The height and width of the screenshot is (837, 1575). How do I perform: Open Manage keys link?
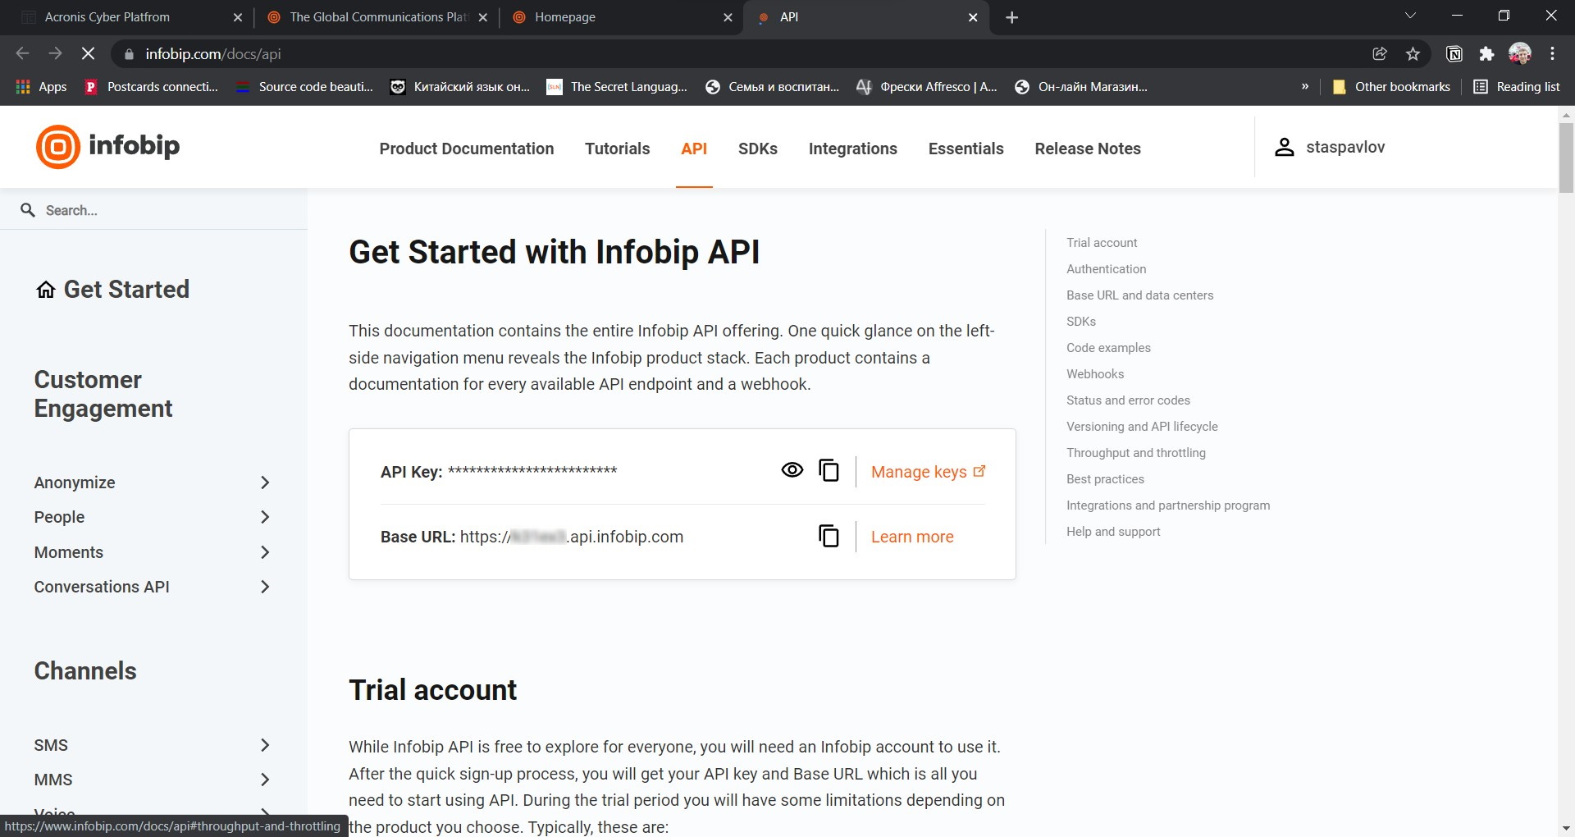point(928,472)
